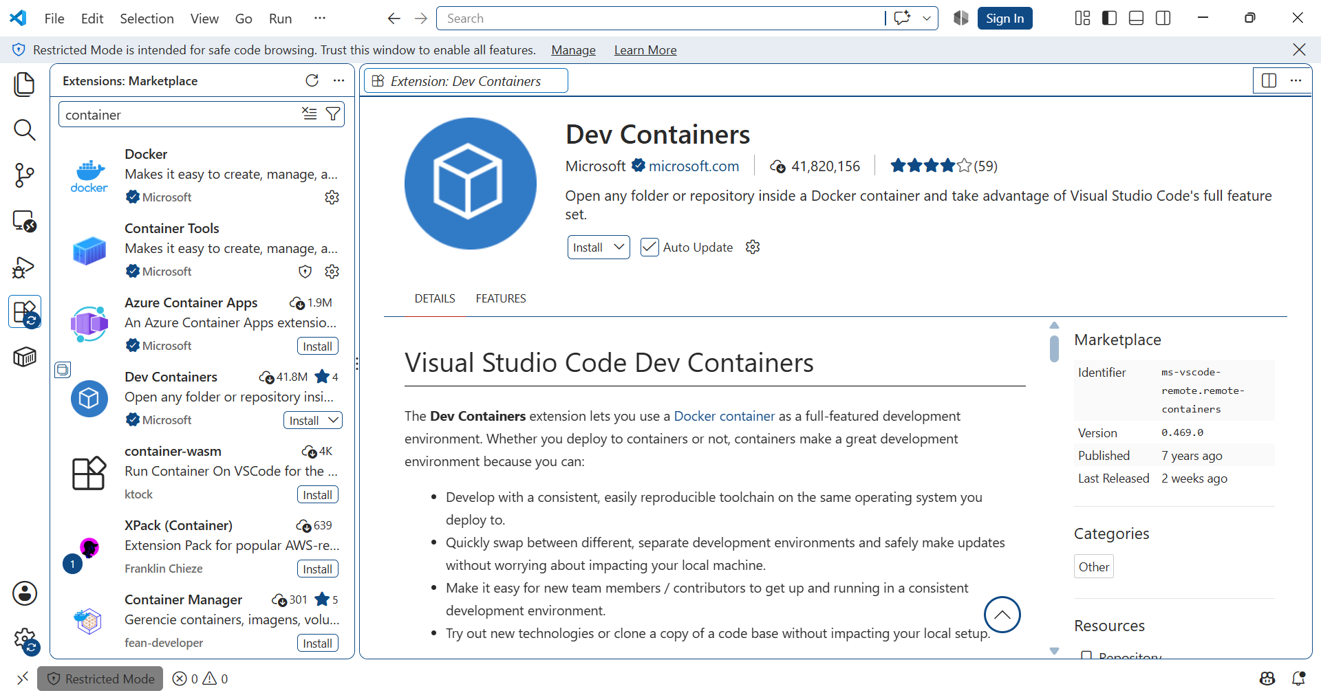Open Copilot status icon in status bar
The width and height of the screenshot is (1321, 693).
coord(1267,679)
